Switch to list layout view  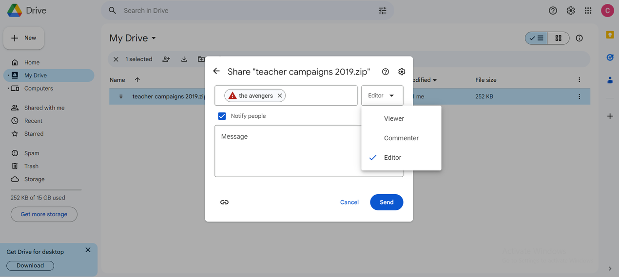(x=536, y=38)
